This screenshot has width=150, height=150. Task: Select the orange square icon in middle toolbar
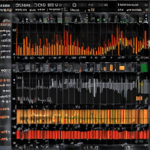(x=122, y=68)
